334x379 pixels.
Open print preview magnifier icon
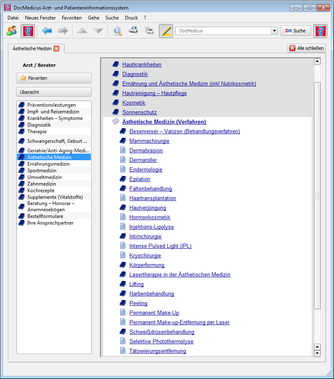[117, 31]
